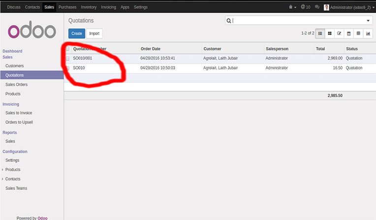Sort by Order Date column
Viewport: 376px width, 220px height.
click(151, 49)
